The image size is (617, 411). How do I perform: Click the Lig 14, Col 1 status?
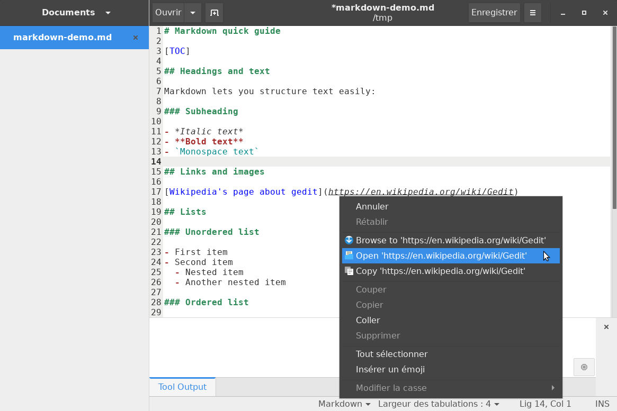pos(545,404)
